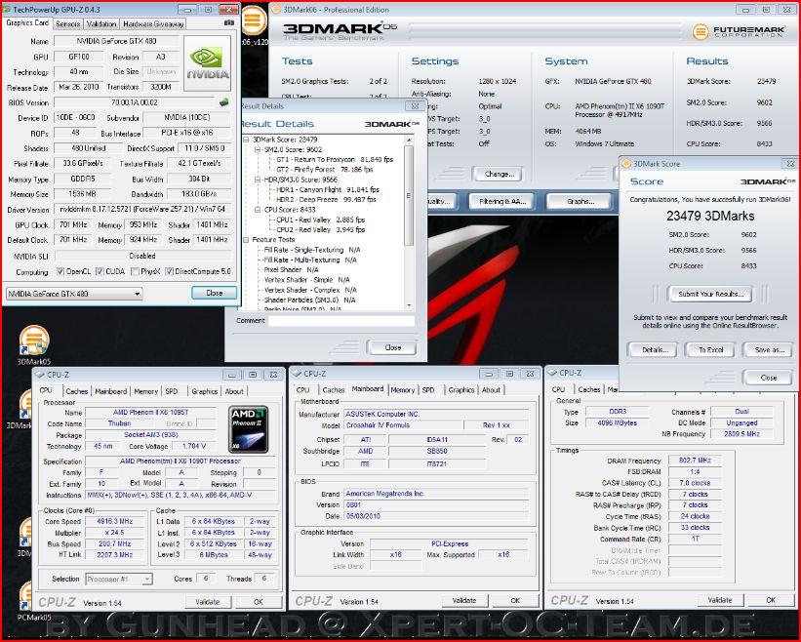Viewport: 801px width, 642px height.
Task: Toggle the PhysX checkbox
Action: pyautogui.click(x=135, y=271)
